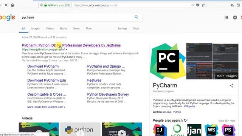Play the python logo video thumbnail
Screen dimensions: 242x136
[80, 129]
